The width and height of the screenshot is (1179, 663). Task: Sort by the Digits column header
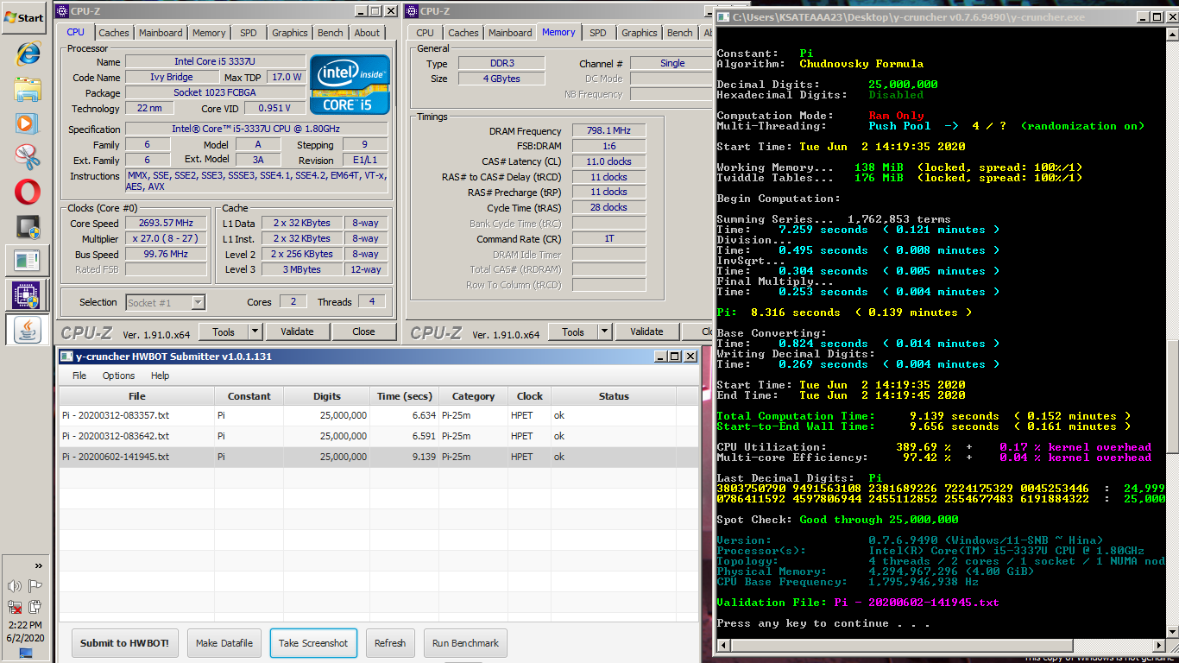[327, 396]
